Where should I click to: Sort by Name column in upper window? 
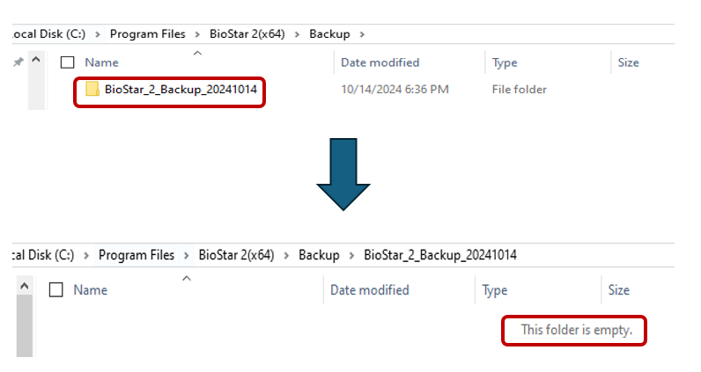tap(101, 62)
